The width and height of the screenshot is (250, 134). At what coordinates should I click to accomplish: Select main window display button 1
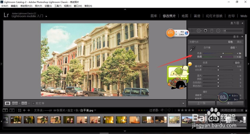(5, 110)
